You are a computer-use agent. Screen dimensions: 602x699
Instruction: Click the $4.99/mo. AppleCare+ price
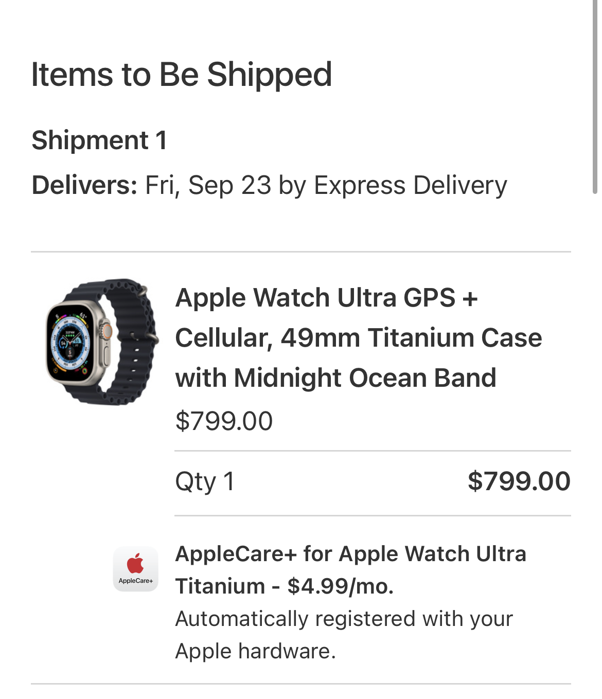click(341, 586)
